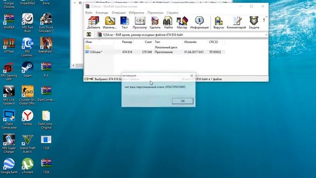
Task: Select the 1234.exe file row
Action: point(155,52)
